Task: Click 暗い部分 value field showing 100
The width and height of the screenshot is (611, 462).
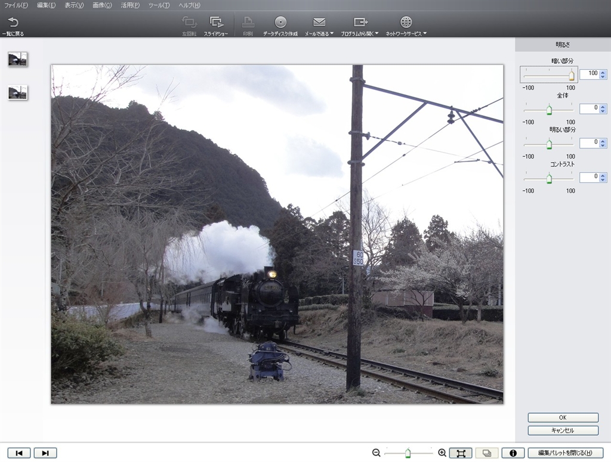Action: pyautogui.click(x=590, y=75)
